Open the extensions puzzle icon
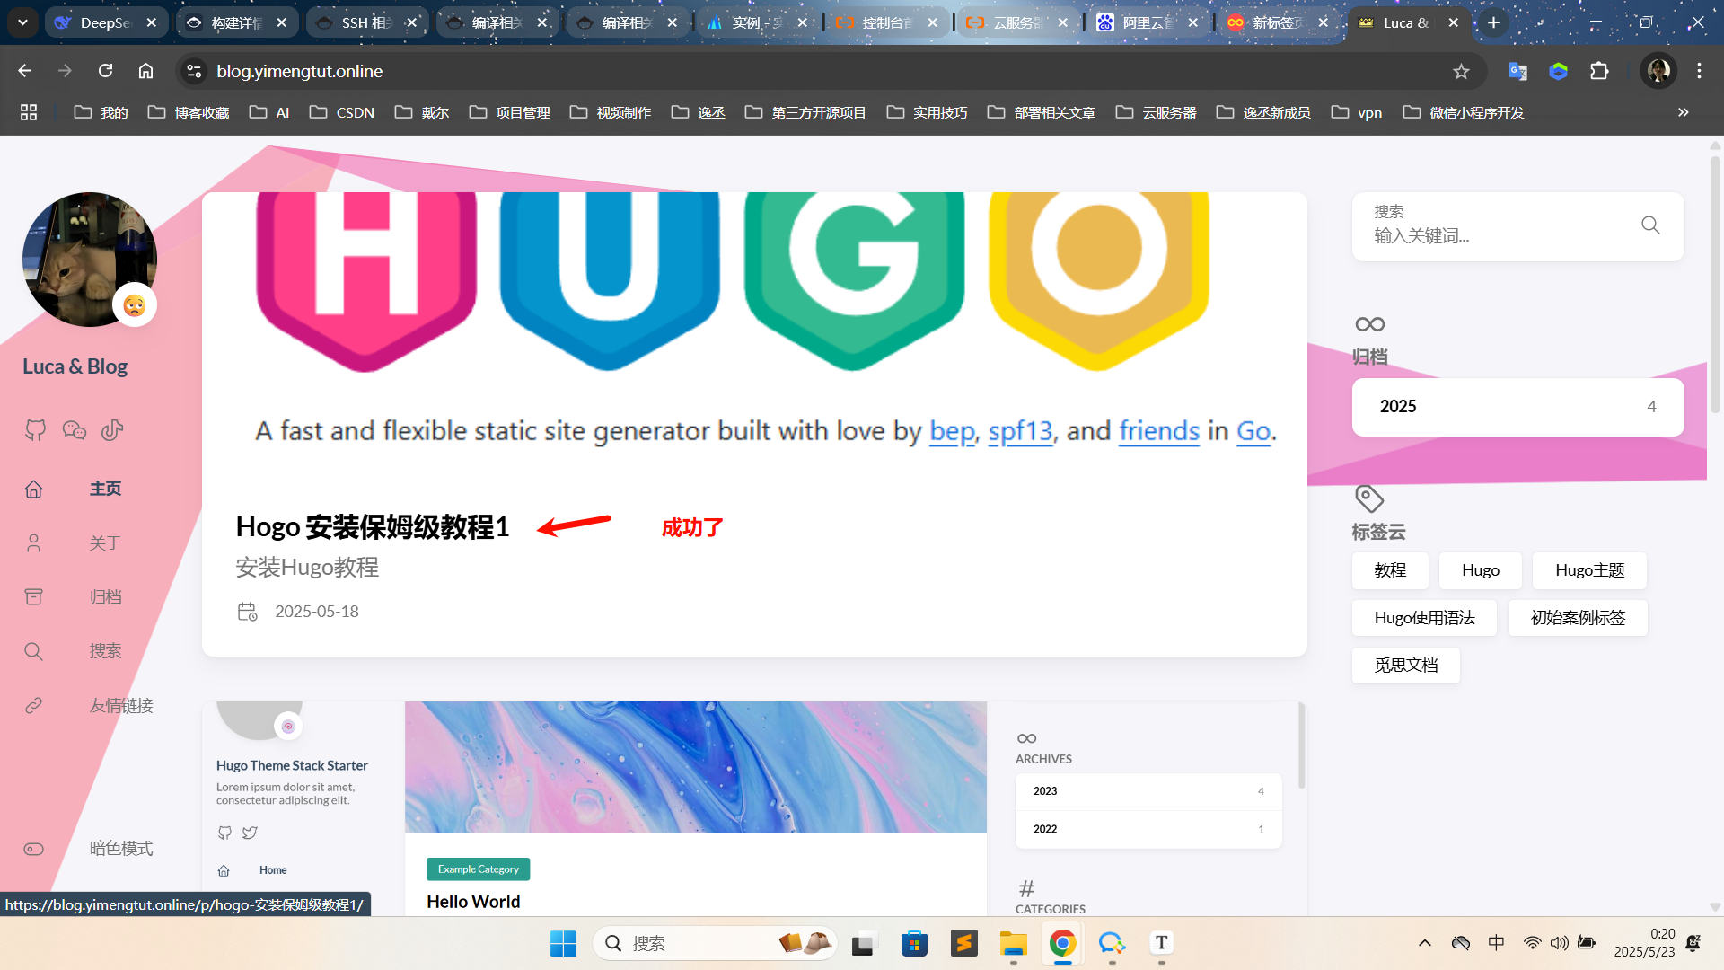The width and height of the screenshot is (1724, 970). click(1599, 71)
